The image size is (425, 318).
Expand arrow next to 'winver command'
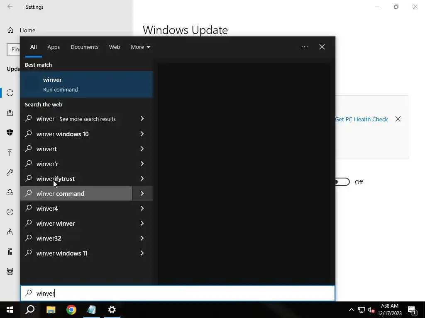142,193
